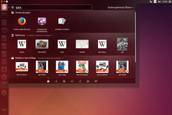
Task: Open the network indicator in top panel
Action: 151,2
